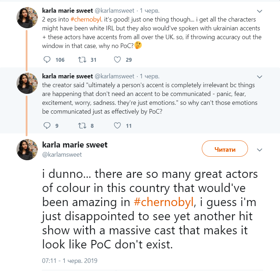Click the 07:11 - 1 черв. 2019 timestamp
280x271 pixels.
click(70, 261)
